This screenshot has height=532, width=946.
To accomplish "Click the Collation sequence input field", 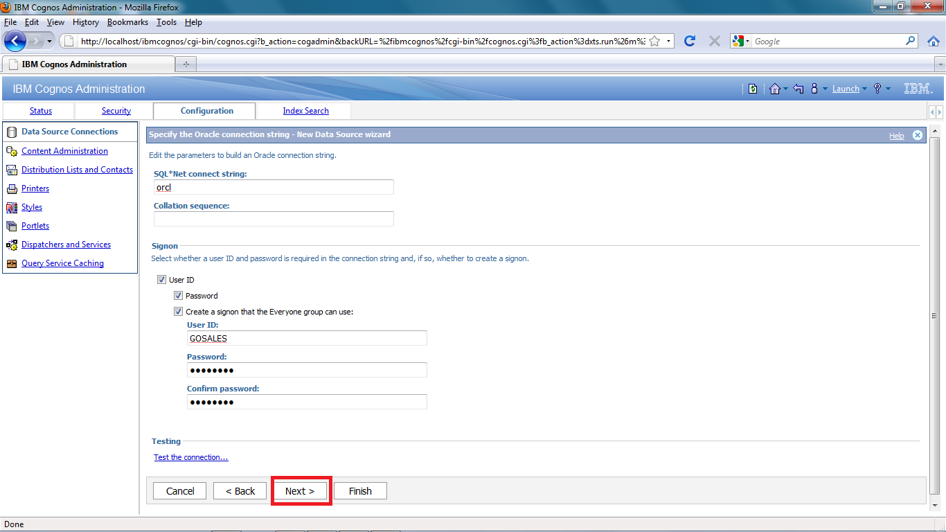I will 274,219.
